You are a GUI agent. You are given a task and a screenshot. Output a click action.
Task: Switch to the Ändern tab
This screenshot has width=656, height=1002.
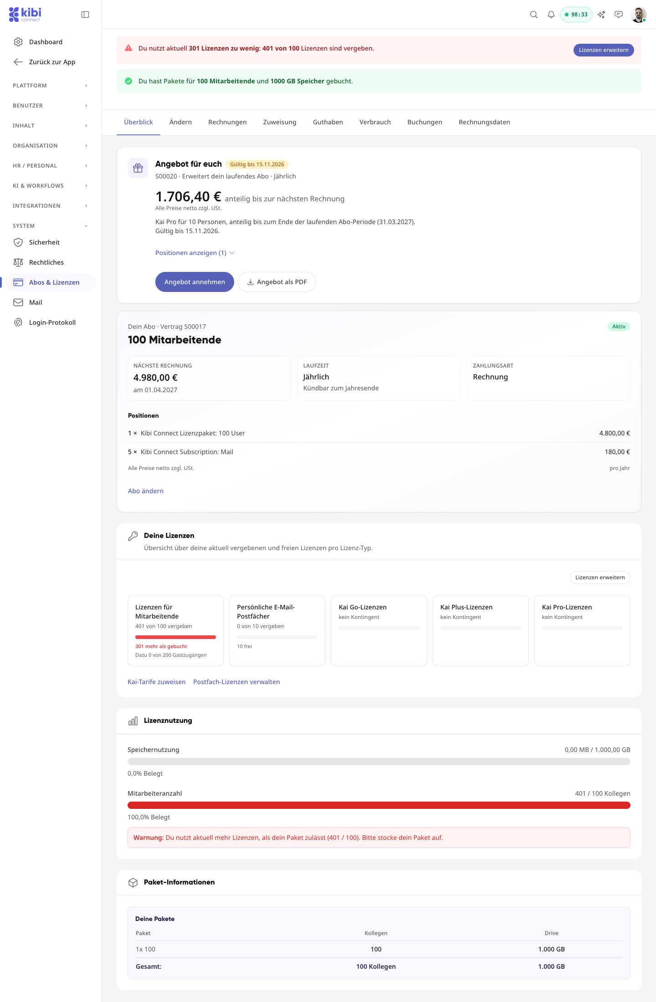[180, 122]
